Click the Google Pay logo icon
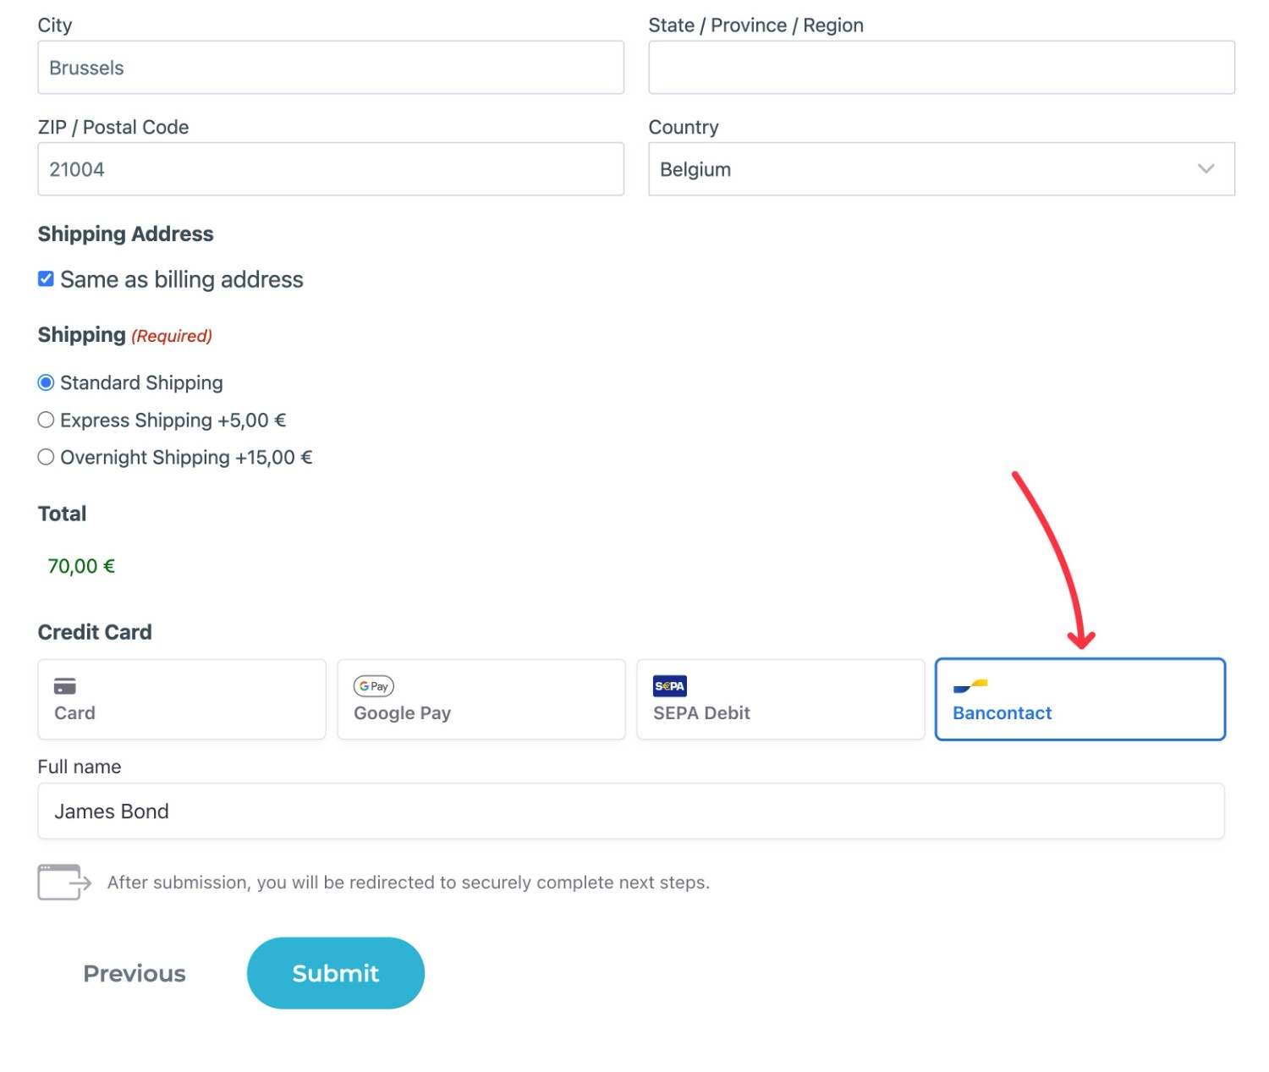The image size is (1269, 1072). click(x=374, y=686)
